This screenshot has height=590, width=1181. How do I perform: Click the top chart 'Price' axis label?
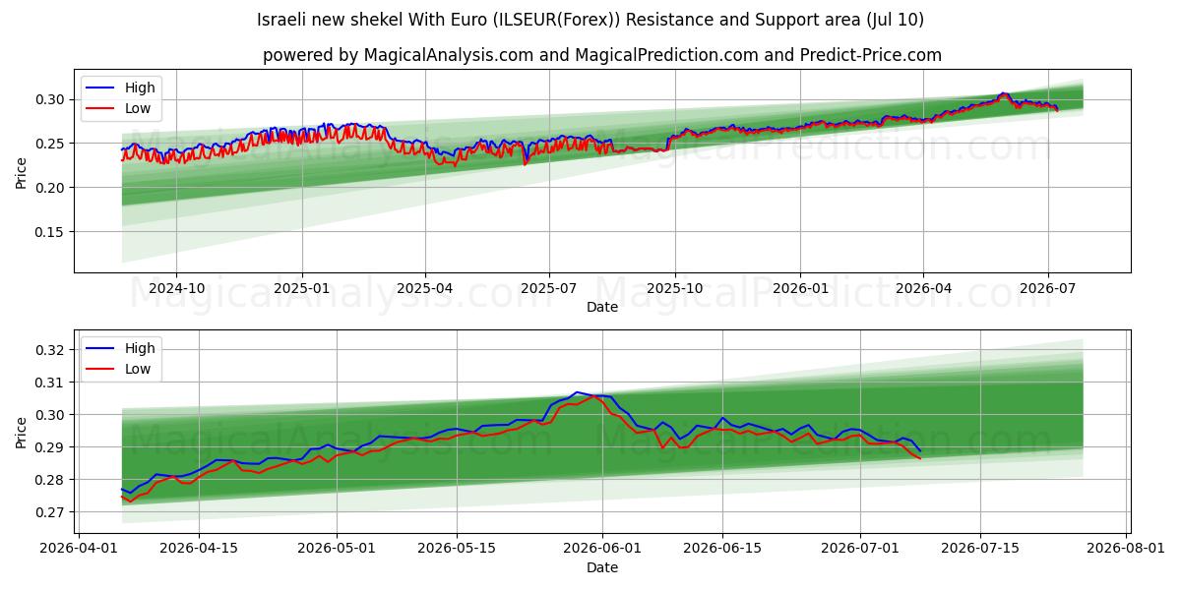point(22,171)
